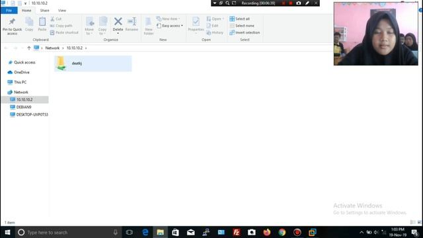Open recorder toolbar dropdown arrow
The image size is (423, 238).
[215, 3]
